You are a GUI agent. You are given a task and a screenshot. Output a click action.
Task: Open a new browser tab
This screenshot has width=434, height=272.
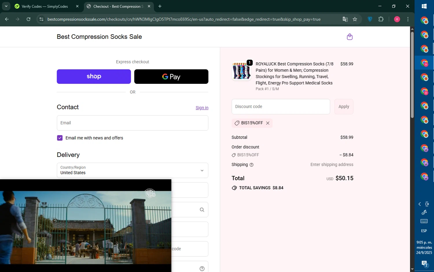click(160, 6)
